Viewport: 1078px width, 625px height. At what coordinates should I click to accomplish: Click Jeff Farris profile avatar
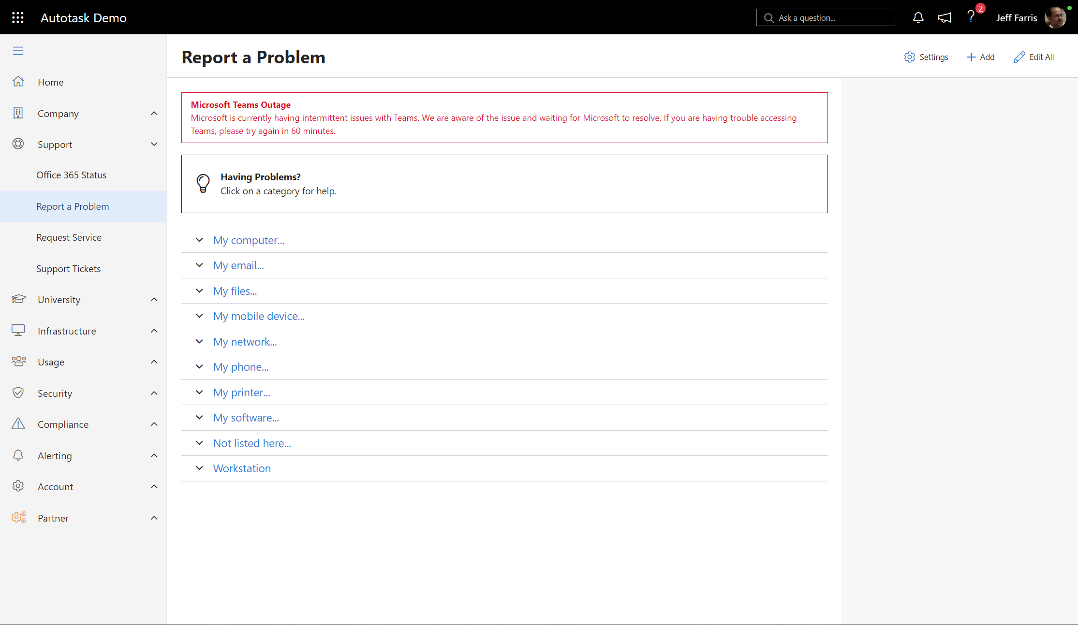pyautogui.click(x=1055, y=18)
